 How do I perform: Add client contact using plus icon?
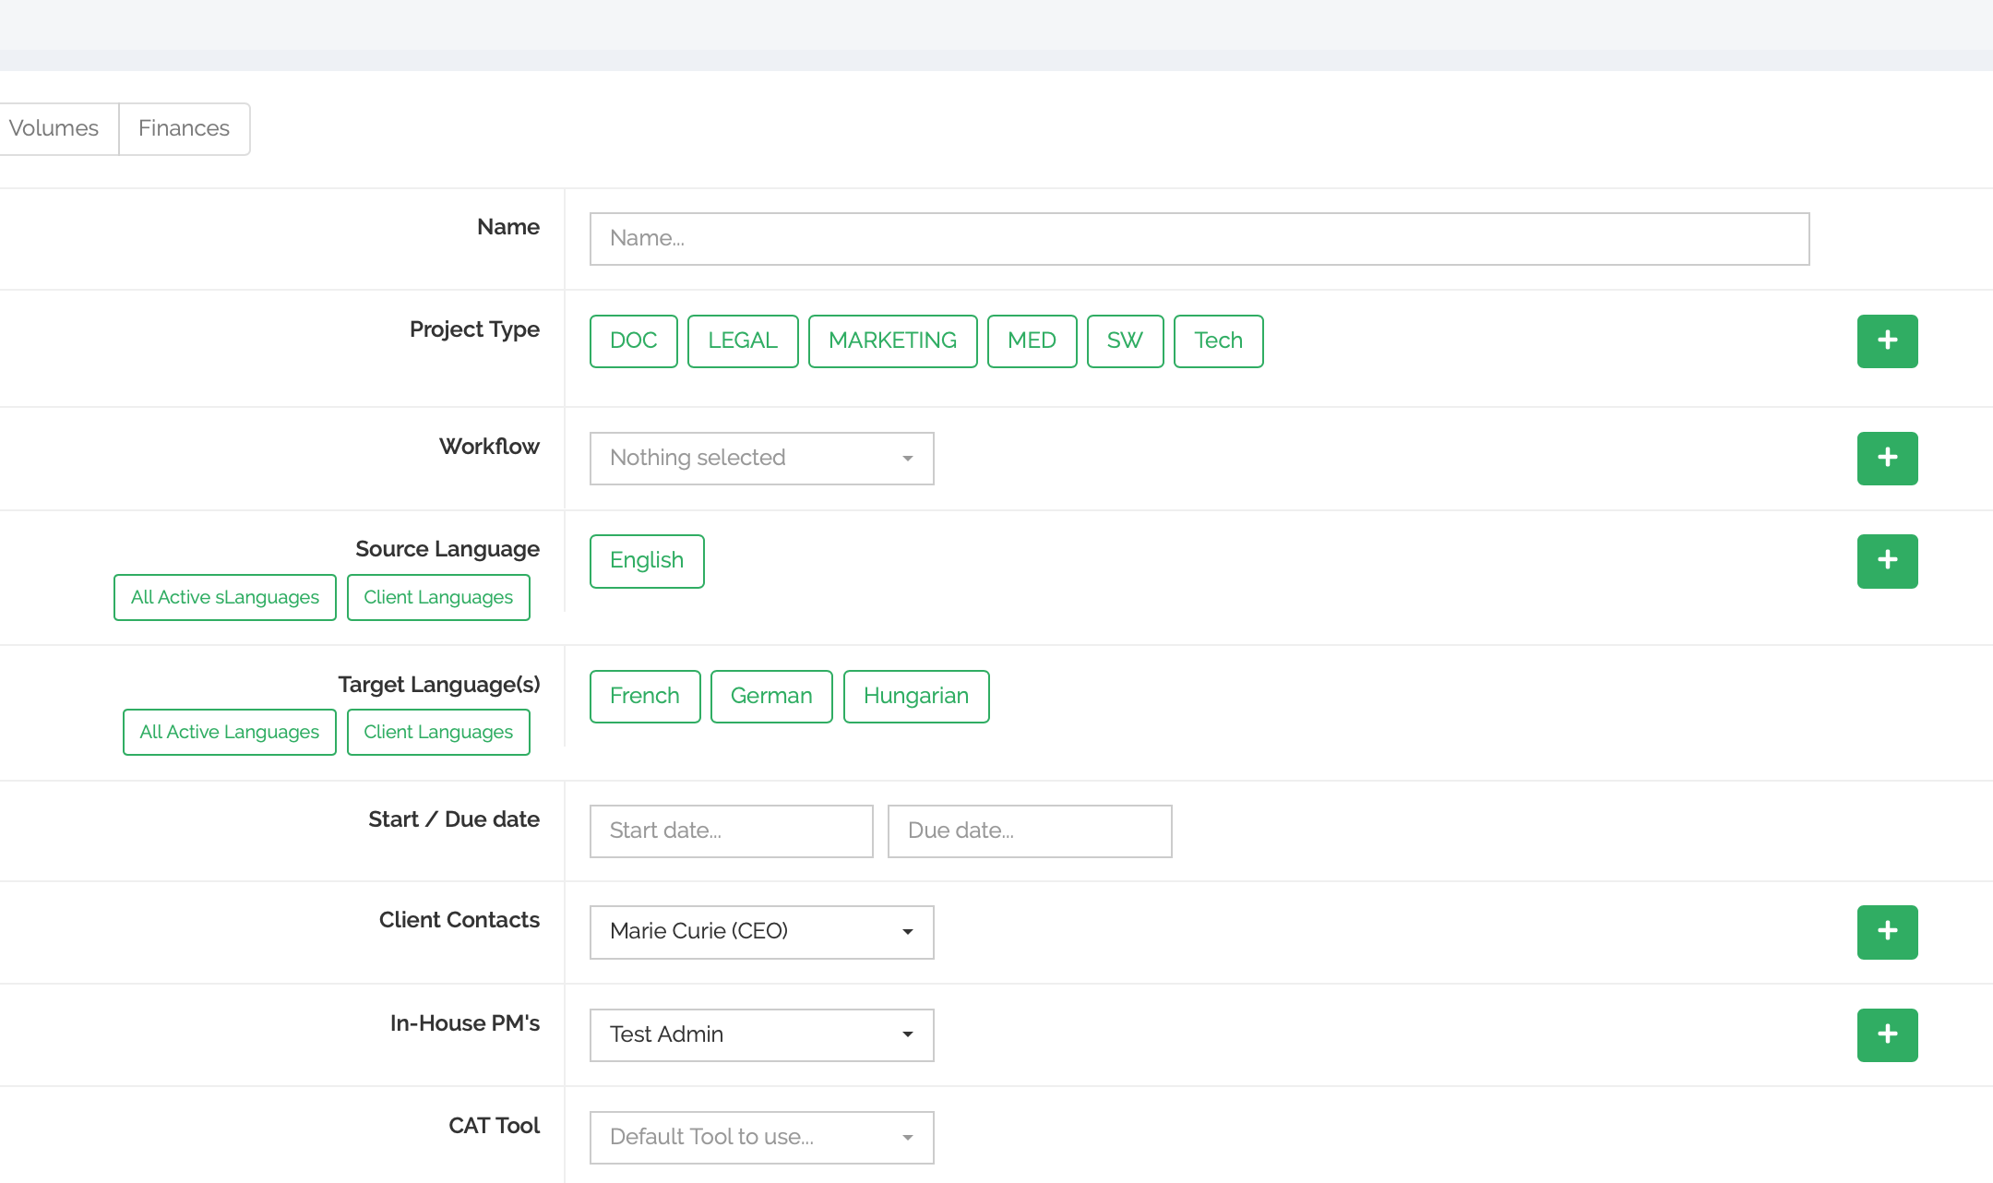[x=1887, y=932]
